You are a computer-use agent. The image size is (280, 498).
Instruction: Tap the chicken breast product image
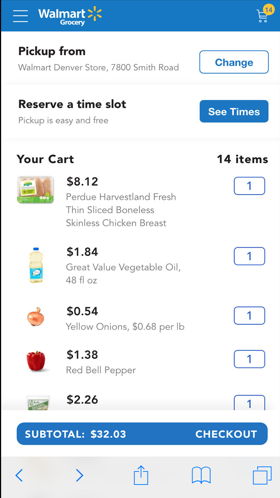(x=35, y=190)
